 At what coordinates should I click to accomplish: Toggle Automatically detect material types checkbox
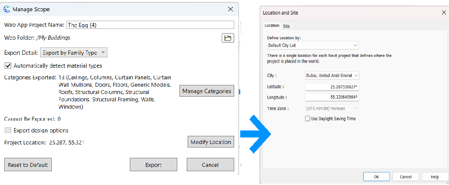(x=8, y=66)
